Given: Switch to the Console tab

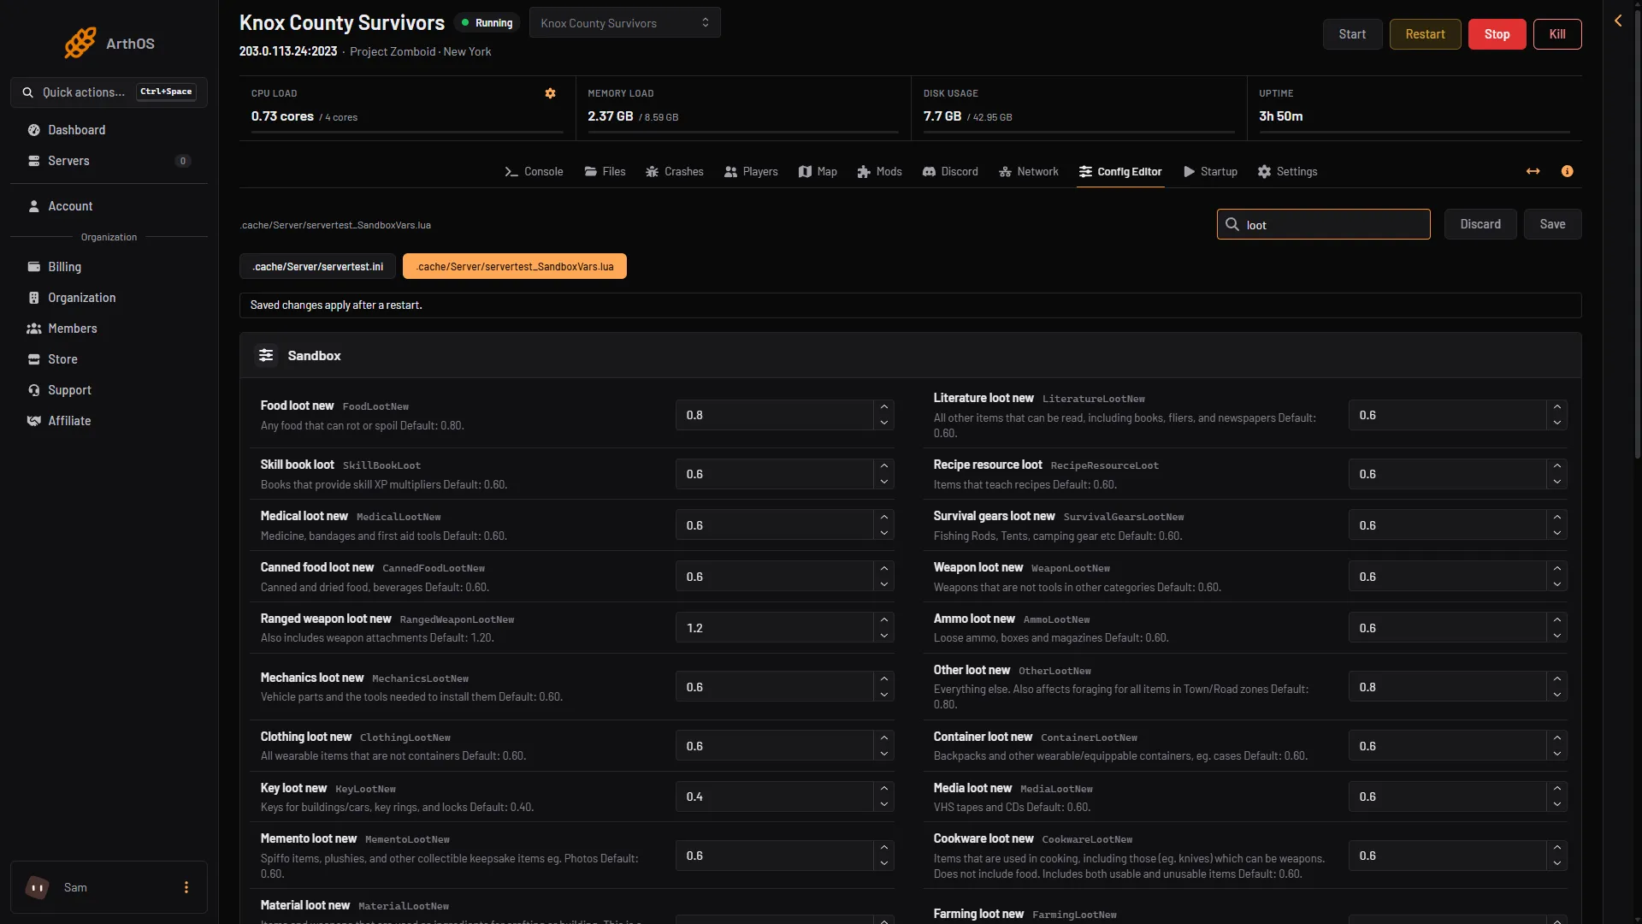Looking at the screenshot, I should coord(534,171).
